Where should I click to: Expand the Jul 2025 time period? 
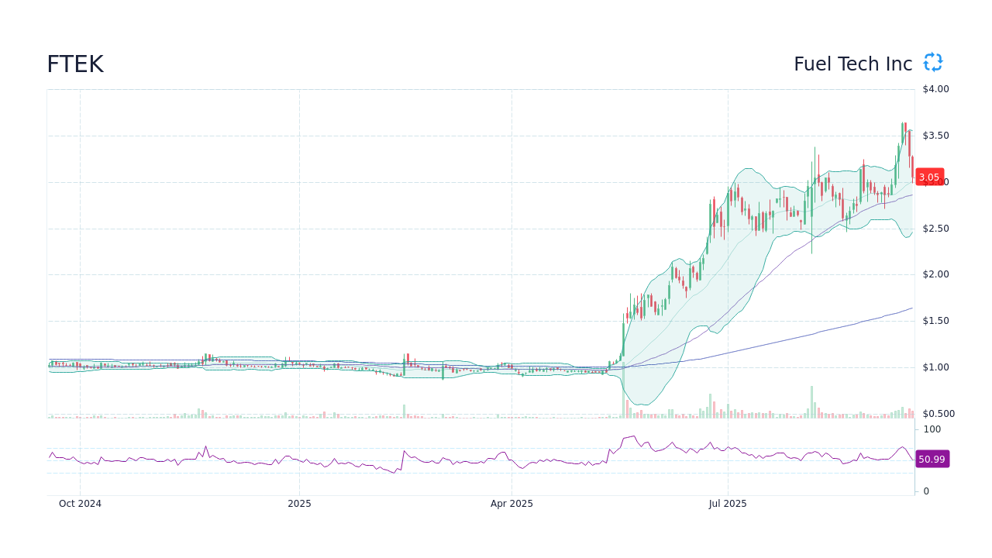(728, 504)
